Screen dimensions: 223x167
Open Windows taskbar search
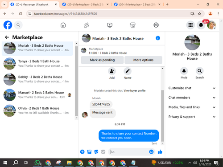tap(16, 163)
